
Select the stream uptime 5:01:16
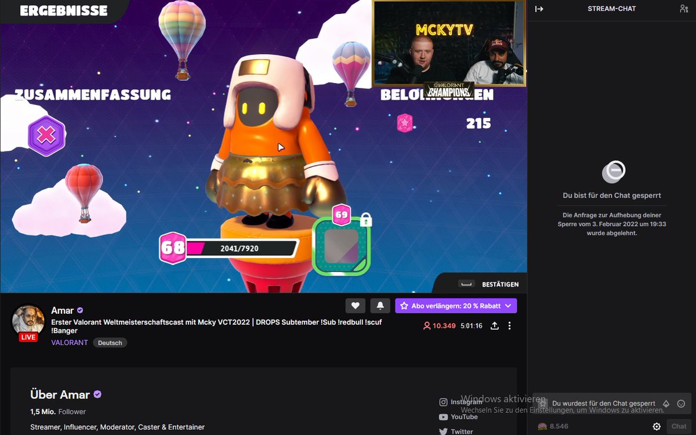tap(472, 326)
